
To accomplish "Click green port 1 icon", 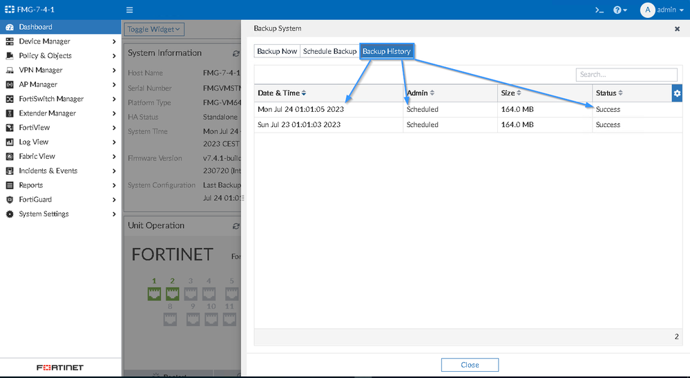I will 154,294.
